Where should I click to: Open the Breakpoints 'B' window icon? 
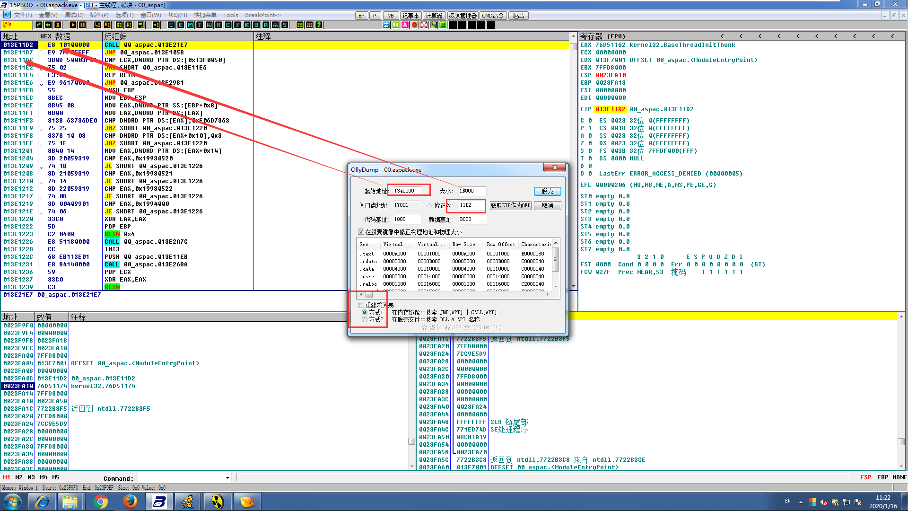pyautogui.click(x=256, y=25)
